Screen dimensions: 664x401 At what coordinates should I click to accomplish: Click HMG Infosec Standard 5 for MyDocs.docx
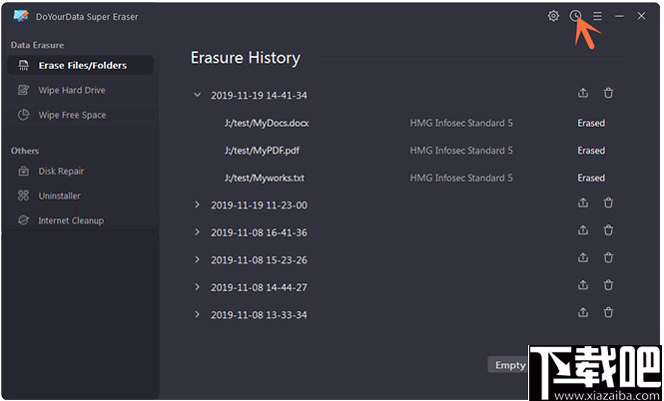tap(461, 123)
